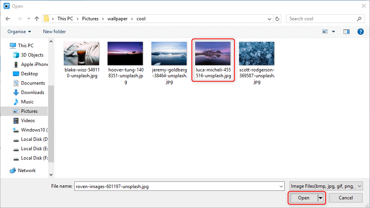Click the This PC monitor icon
The width and height of the screenshot is (370, 208).
coord(13,46)
